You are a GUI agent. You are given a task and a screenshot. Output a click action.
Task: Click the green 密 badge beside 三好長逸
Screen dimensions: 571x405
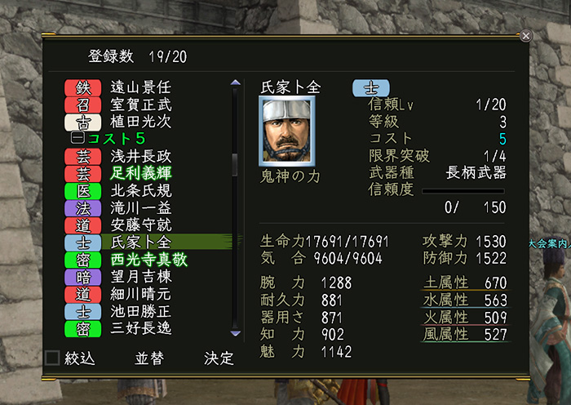(82, 329)
